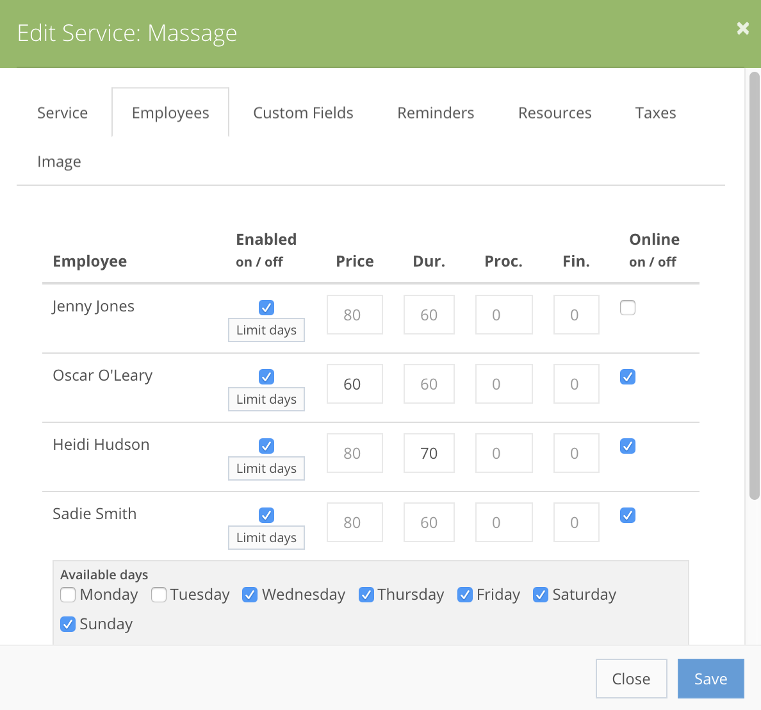761x710 pixels.
Task: Select the Reminders tab
Action: pos(436,112)
